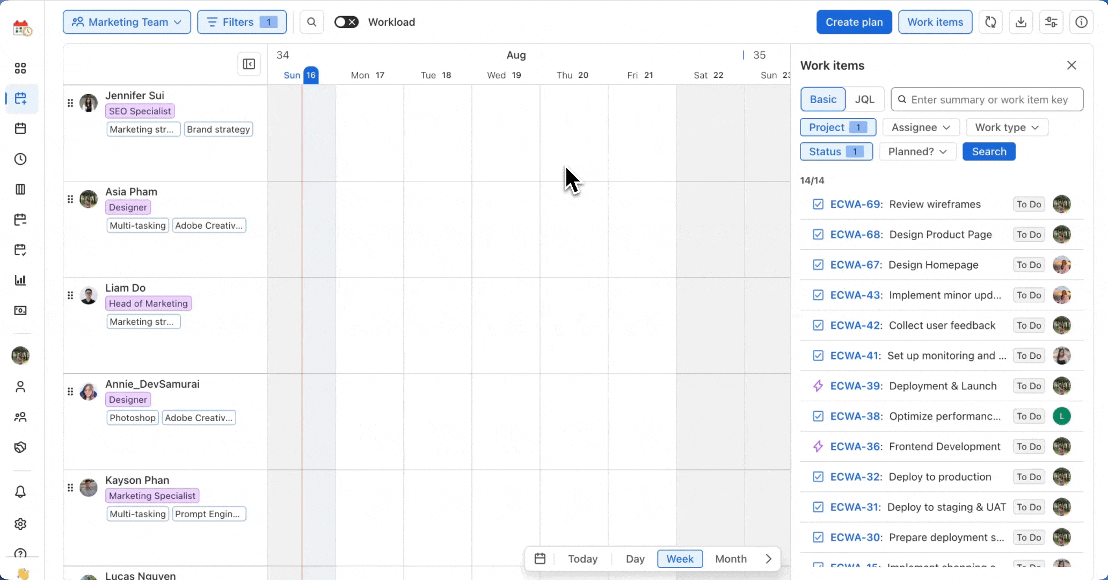Open the columns board icon in sidebar

pyautogui.click(x=20, y=189)
